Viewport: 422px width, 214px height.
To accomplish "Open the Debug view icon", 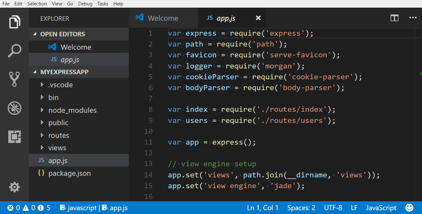I will pyautogui.click(x=14, y=108).
